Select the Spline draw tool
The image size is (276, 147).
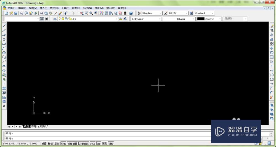[4, 62]
